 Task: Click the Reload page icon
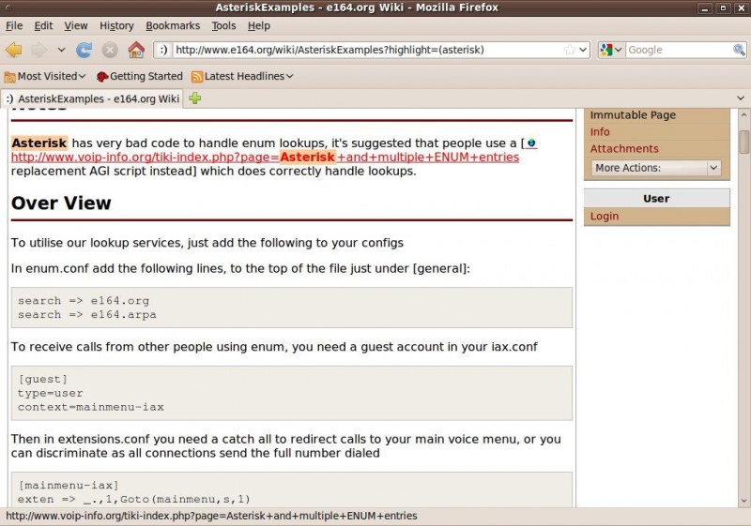click(84, 50)
